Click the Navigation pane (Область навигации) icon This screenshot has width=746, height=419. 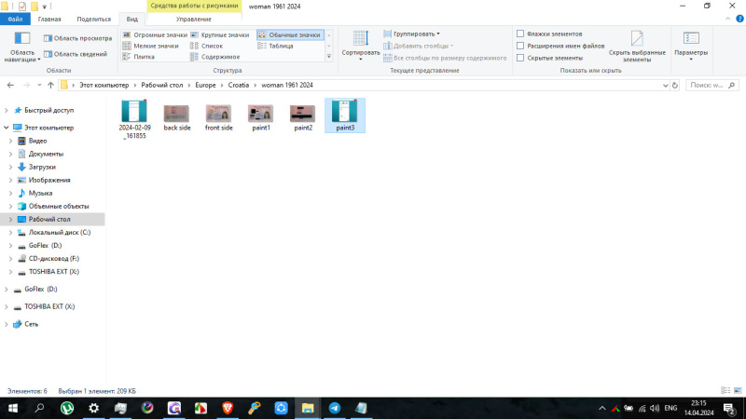point(21,40)
